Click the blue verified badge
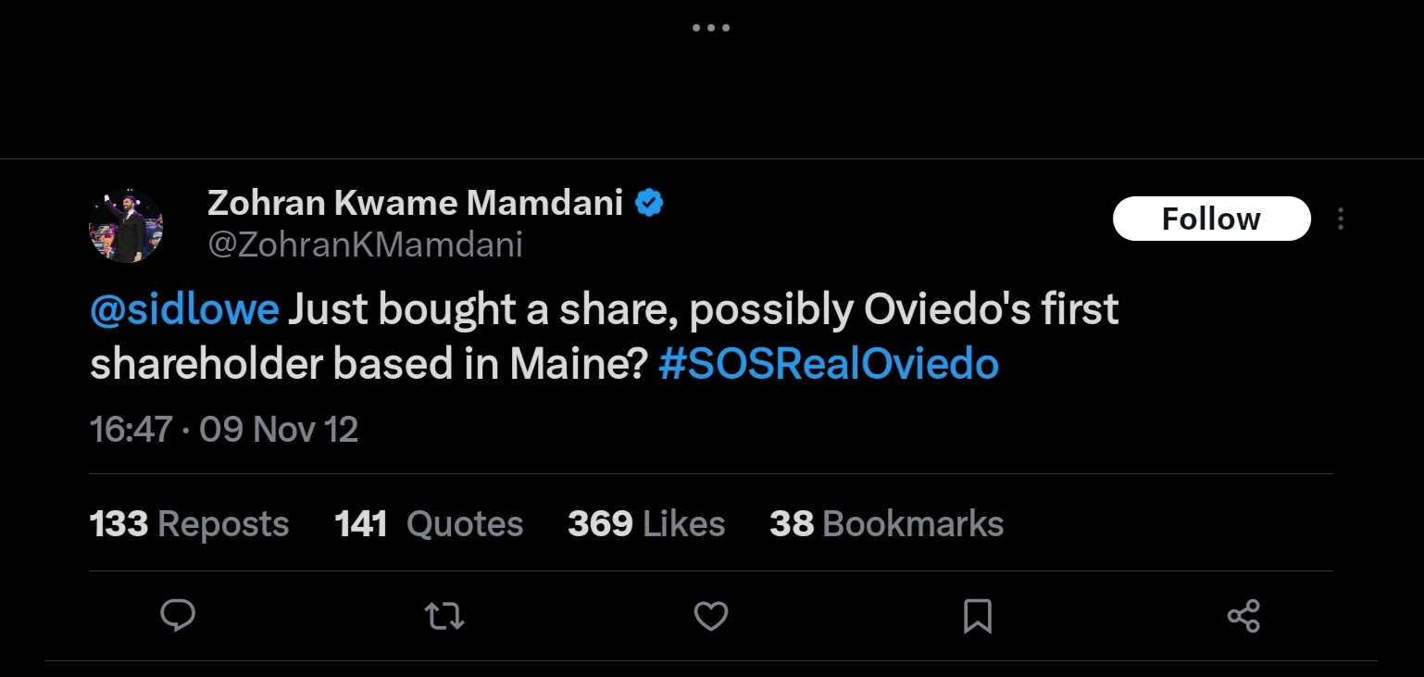Image resolution: width=1424 pixels, height=677 pixels. [650, 203]
